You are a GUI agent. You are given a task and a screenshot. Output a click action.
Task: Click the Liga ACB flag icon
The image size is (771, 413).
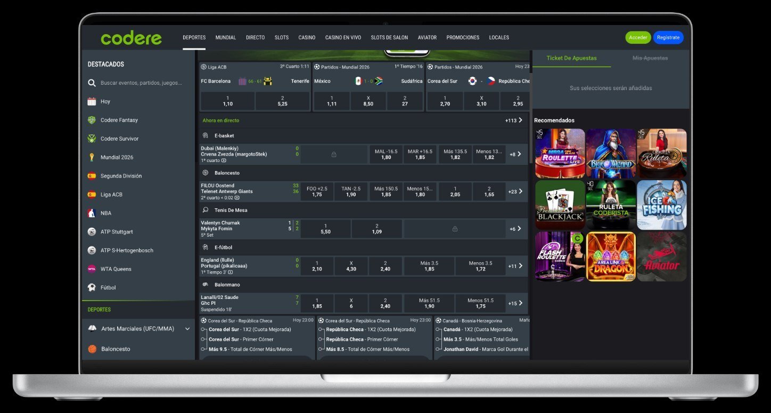[x=92, y=195]
